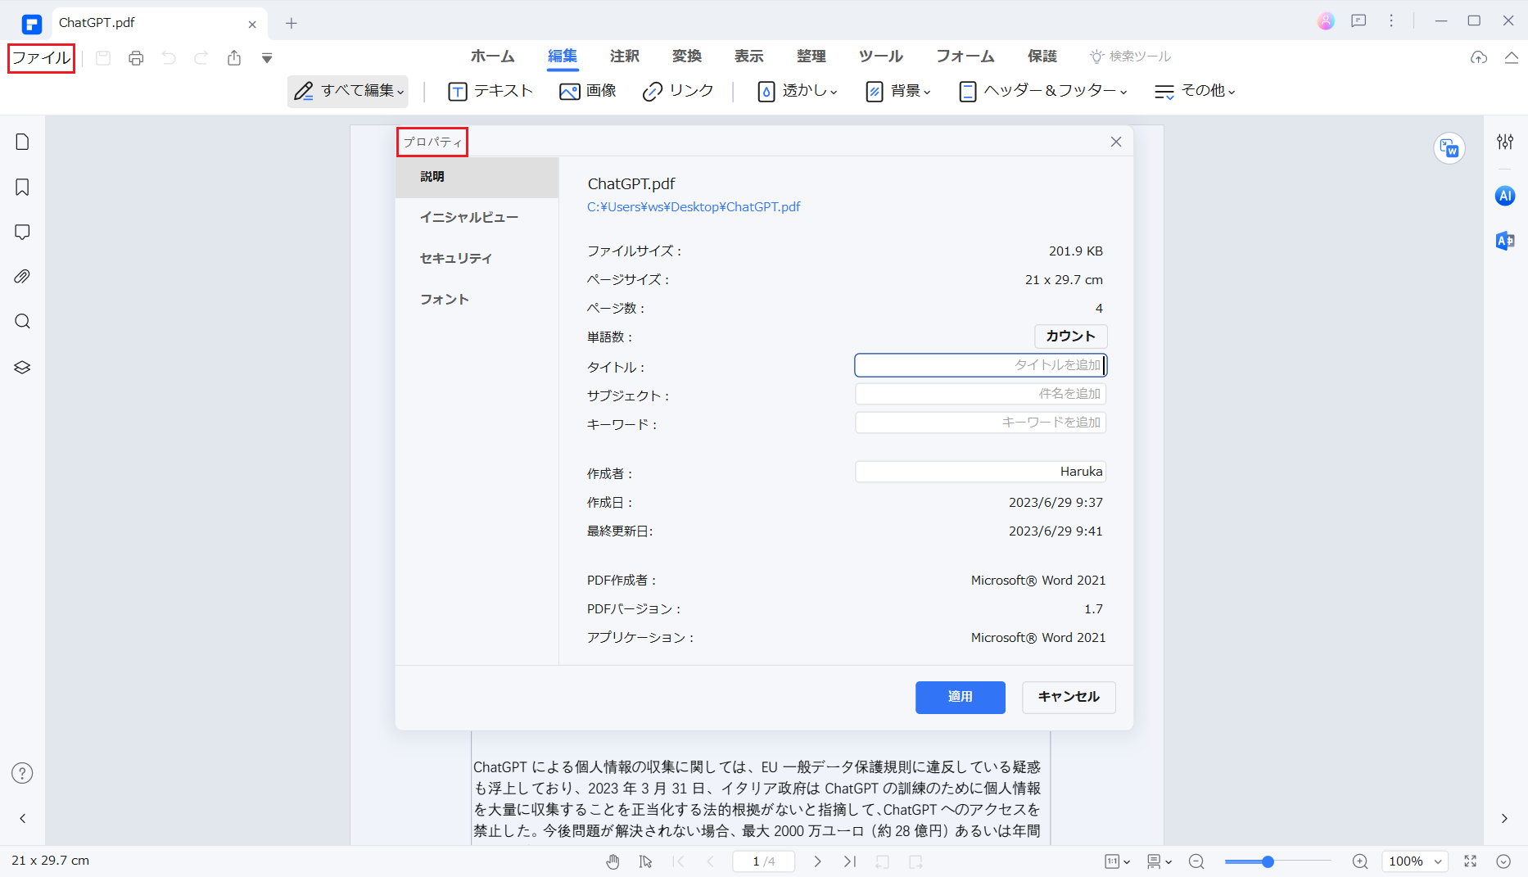
Task: Click the blue AI assistant icon
Action: [1505, 196]
